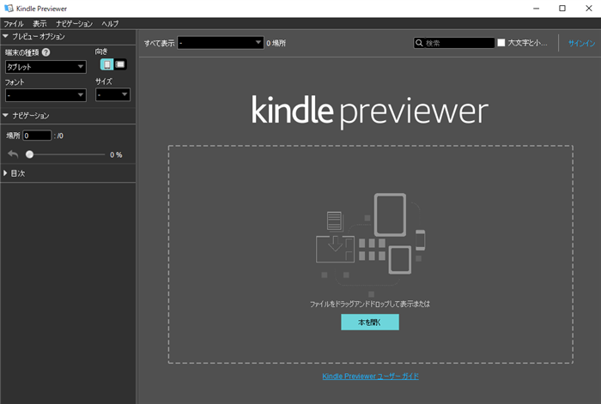Screen dimensions: 601x404
Task: Click the location progress slider handle
Action: [x=29, y=154]
